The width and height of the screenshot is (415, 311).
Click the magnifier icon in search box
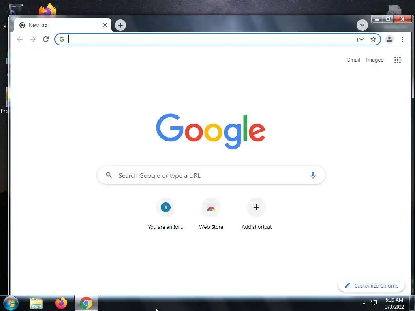coord(109,175)
